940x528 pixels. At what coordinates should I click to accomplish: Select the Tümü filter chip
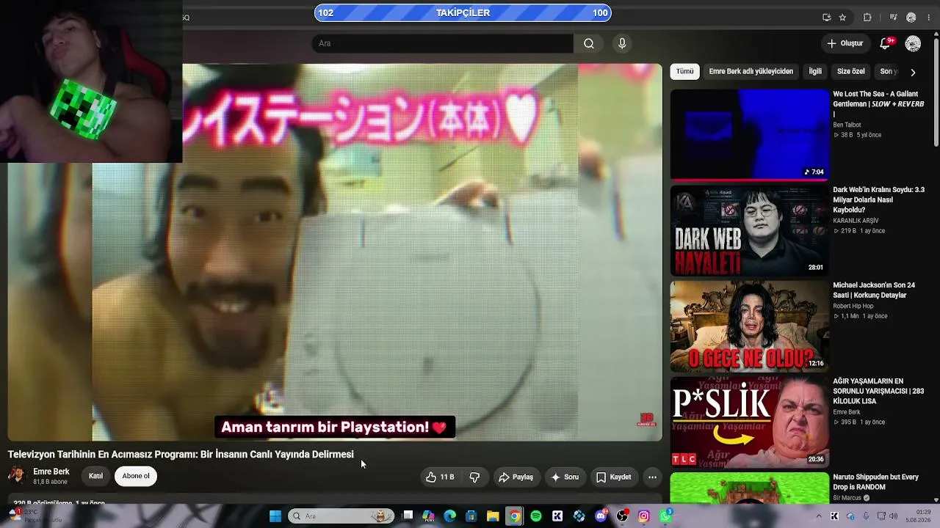[684, 72]
